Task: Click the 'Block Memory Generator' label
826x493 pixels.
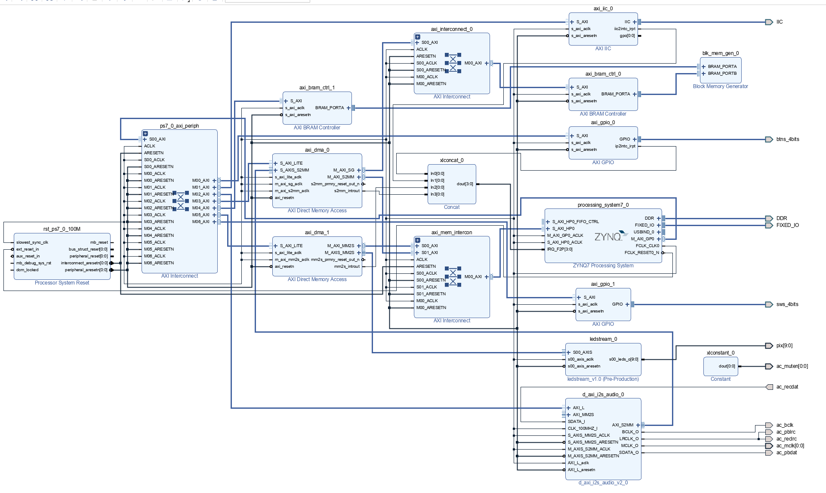Action: coord(721,86)
